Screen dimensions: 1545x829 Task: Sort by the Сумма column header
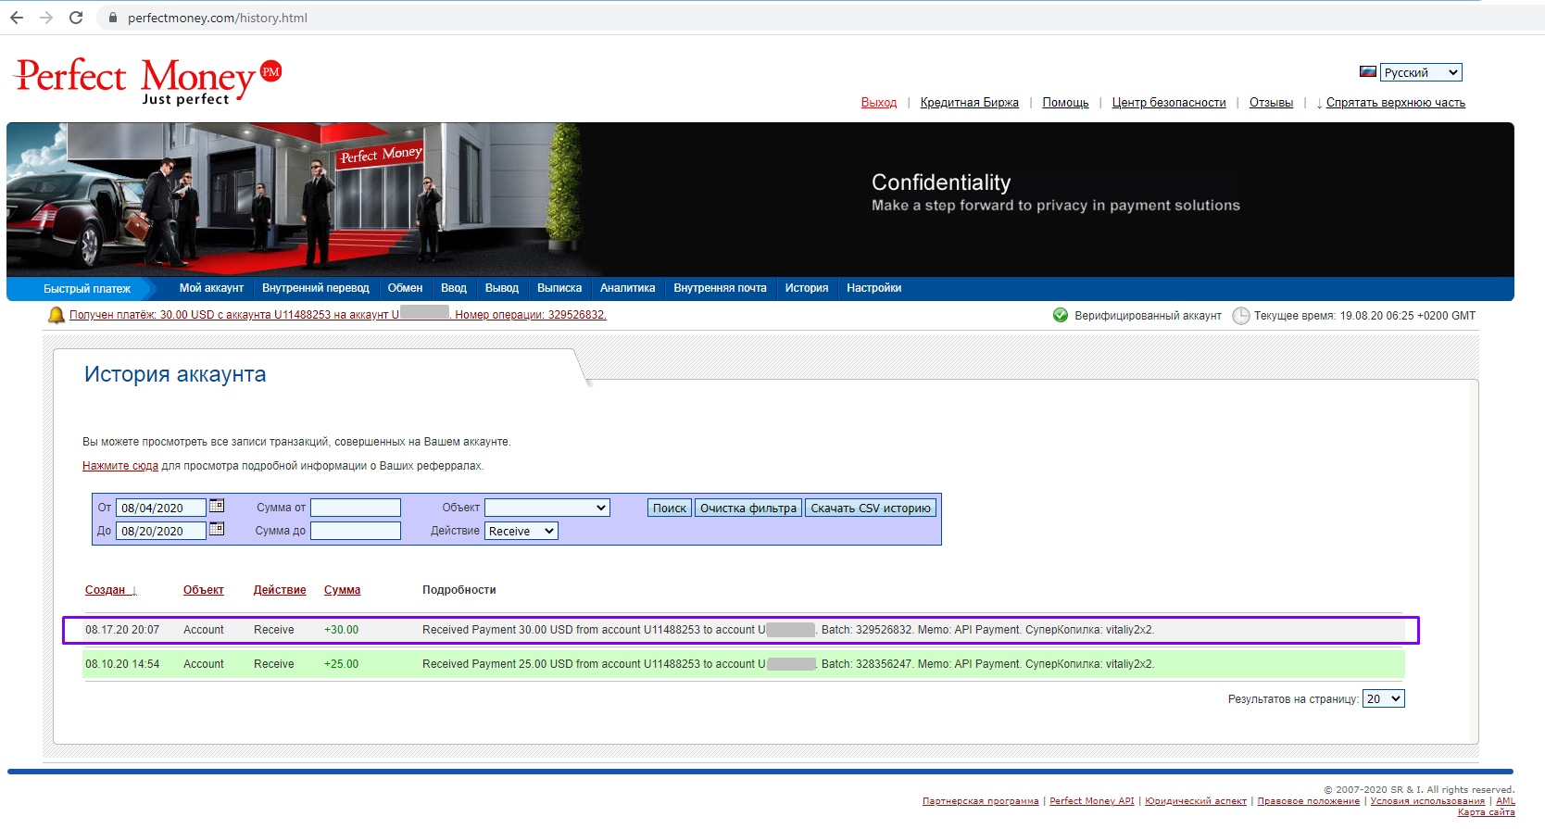pyautogui.click(x=342, y=590)
